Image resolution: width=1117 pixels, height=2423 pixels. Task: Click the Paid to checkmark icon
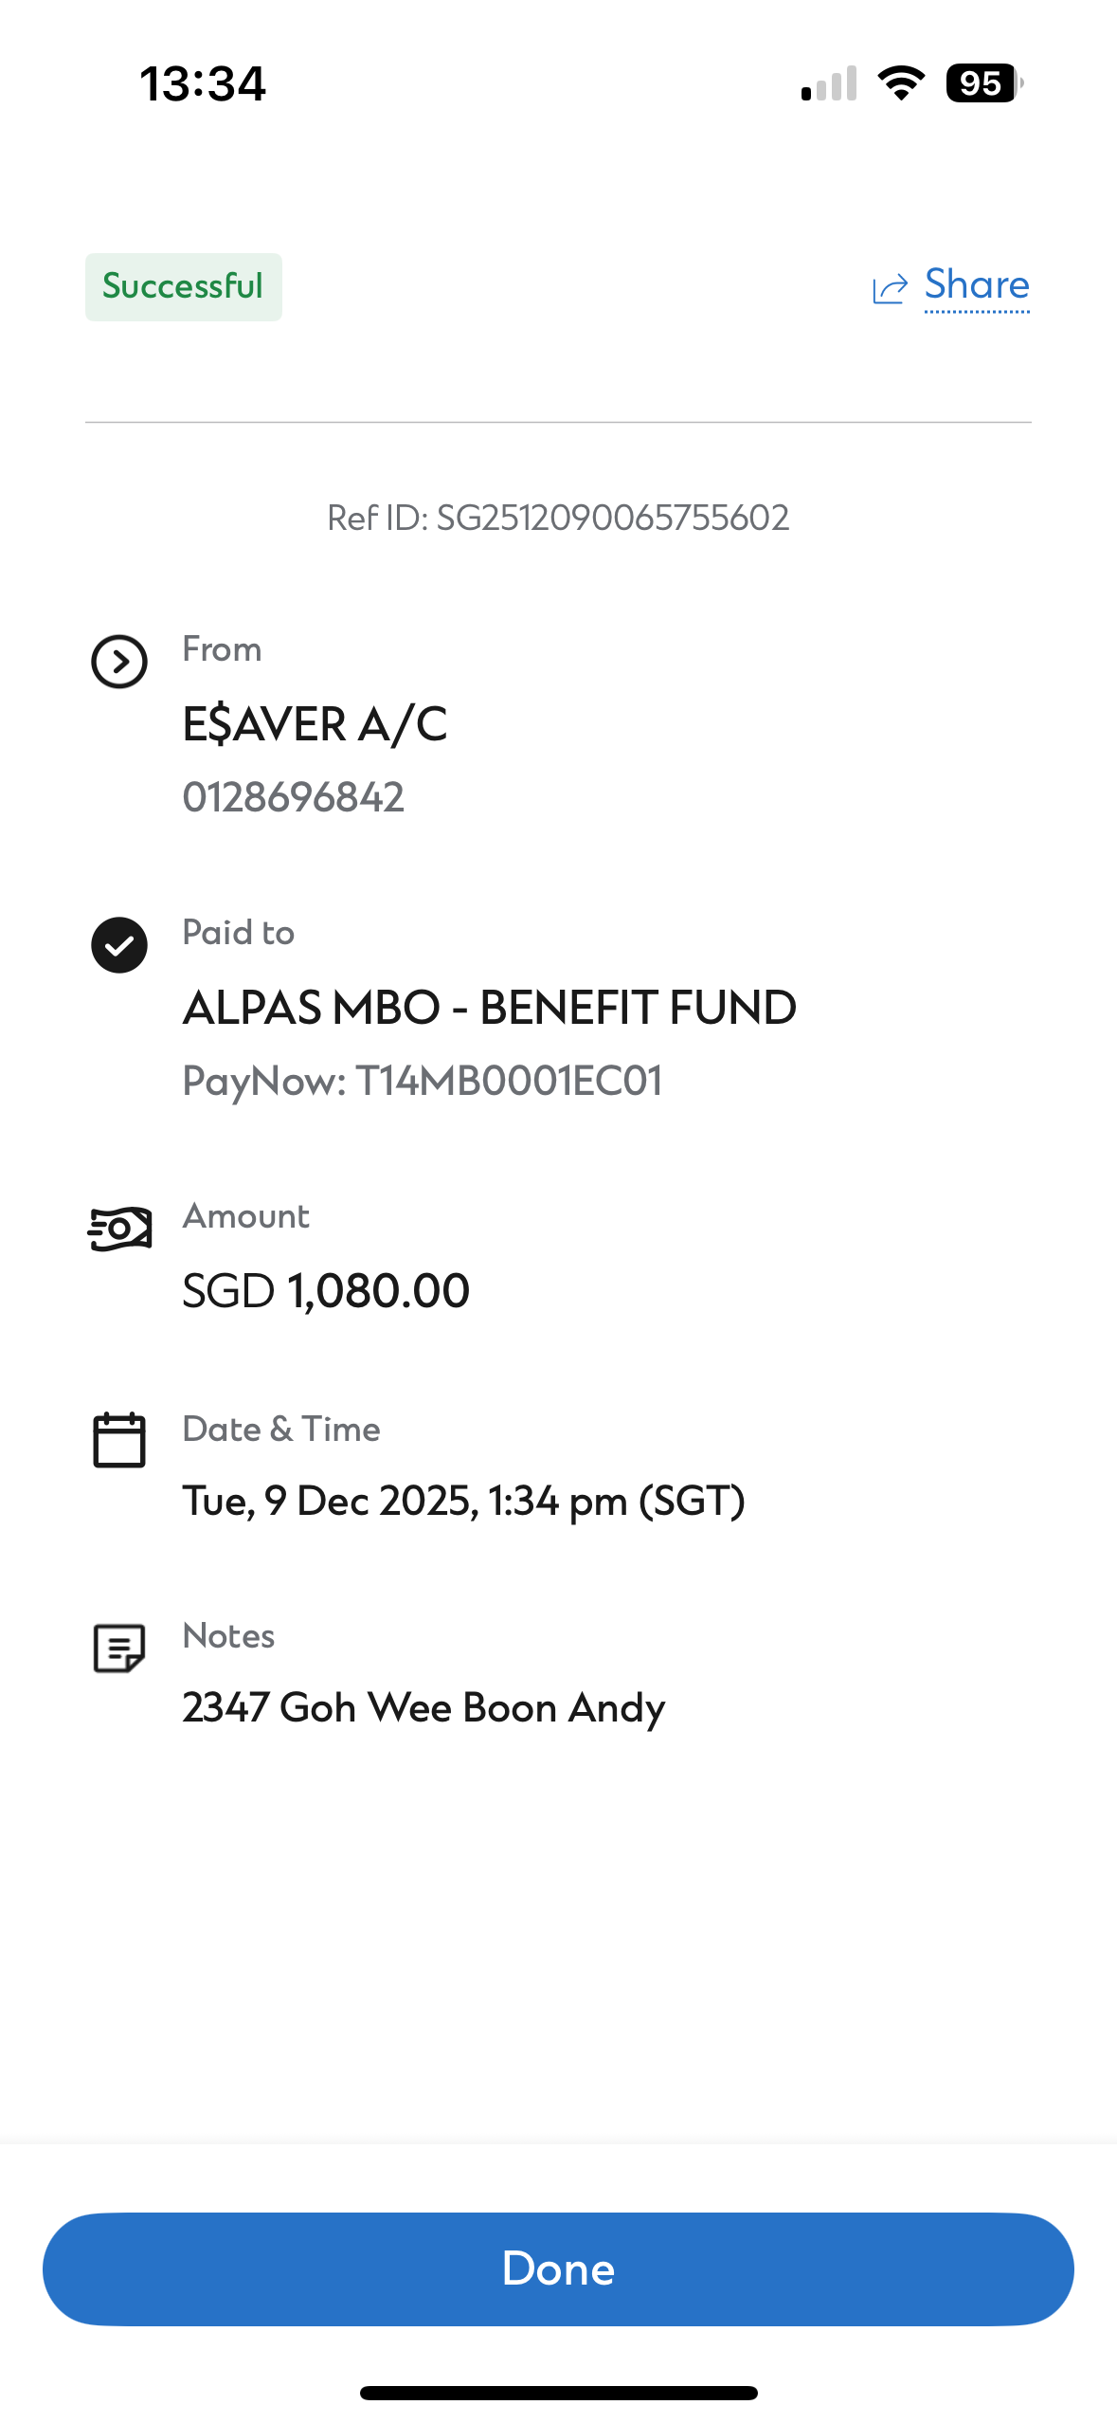pos(119,945)
